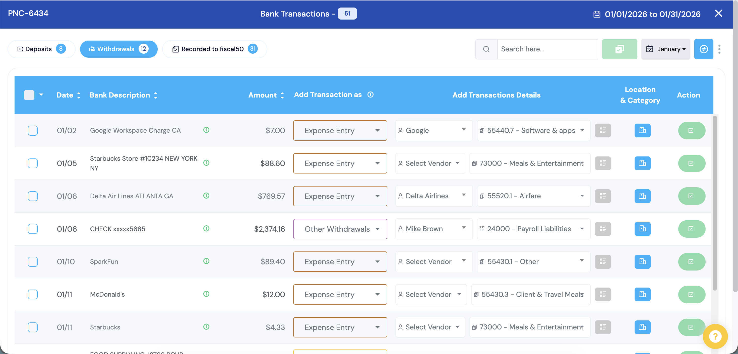The image size is (738, 354).
Task: Click the green bulk-approve icon button
Action: pos(620,49)
